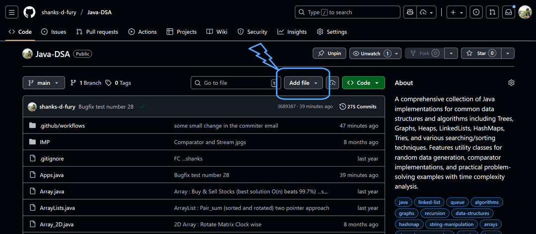Open the create new plus dropdown
This screenshot has width=536, height=234.
pos(457,12)
